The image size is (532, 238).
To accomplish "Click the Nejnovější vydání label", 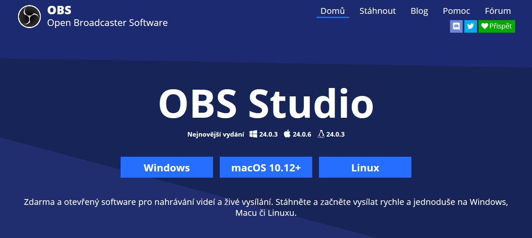I will 216,135.
